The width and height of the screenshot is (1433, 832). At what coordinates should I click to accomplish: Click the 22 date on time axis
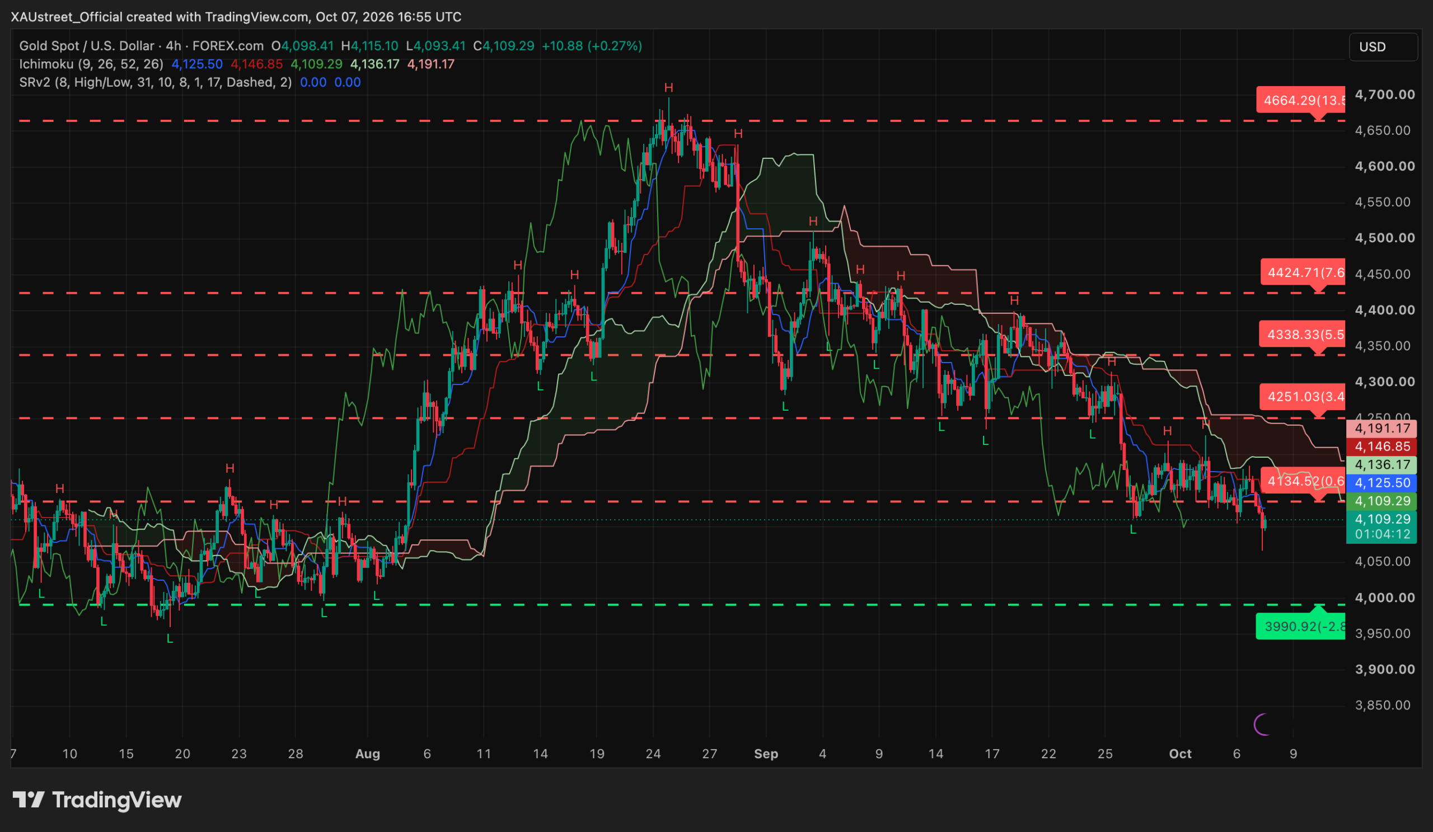point(1048,754)
